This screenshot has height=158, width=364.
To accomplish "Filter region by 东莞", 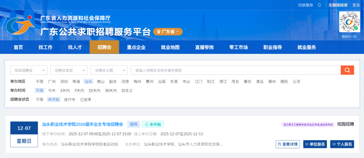I will coord(174,82).
